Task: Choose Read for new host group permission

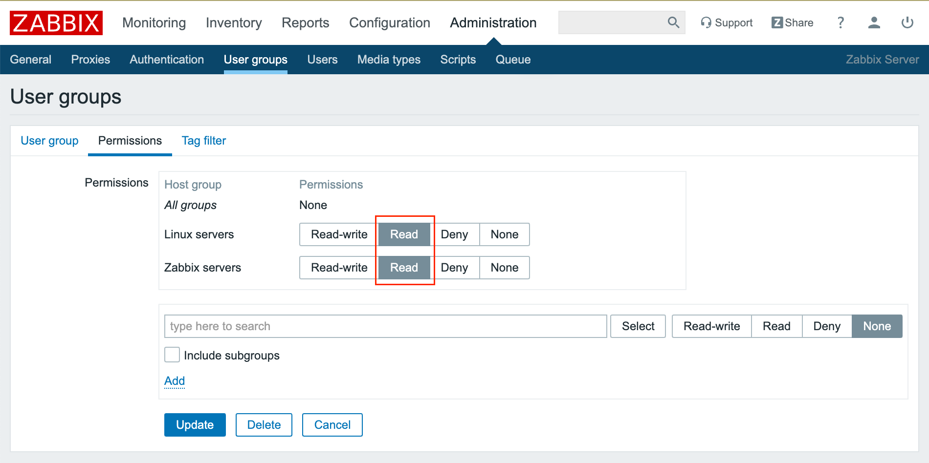Action: tap(776, 326)
